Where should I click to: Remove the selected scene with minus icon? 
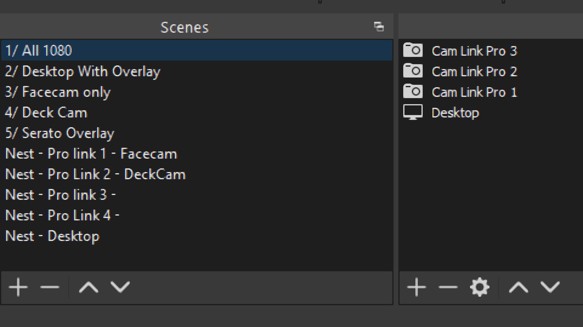pyautogui.click(x=49, y=287)
